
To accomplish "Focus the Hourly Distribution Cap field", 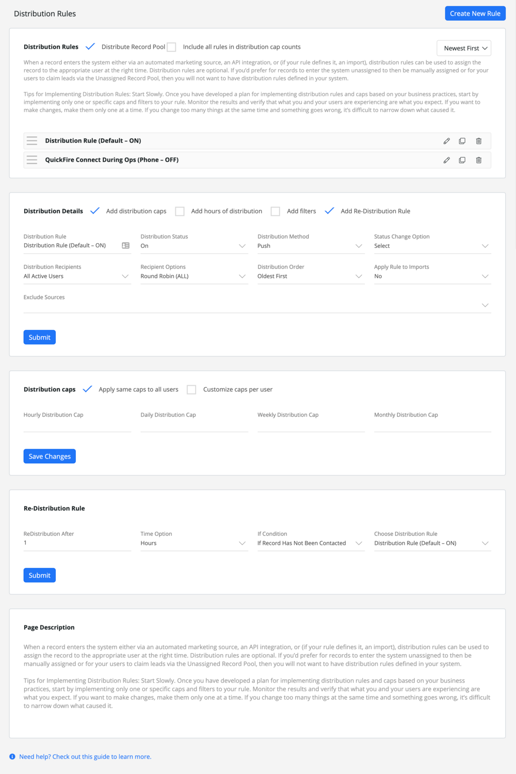I will click(77, 425).
